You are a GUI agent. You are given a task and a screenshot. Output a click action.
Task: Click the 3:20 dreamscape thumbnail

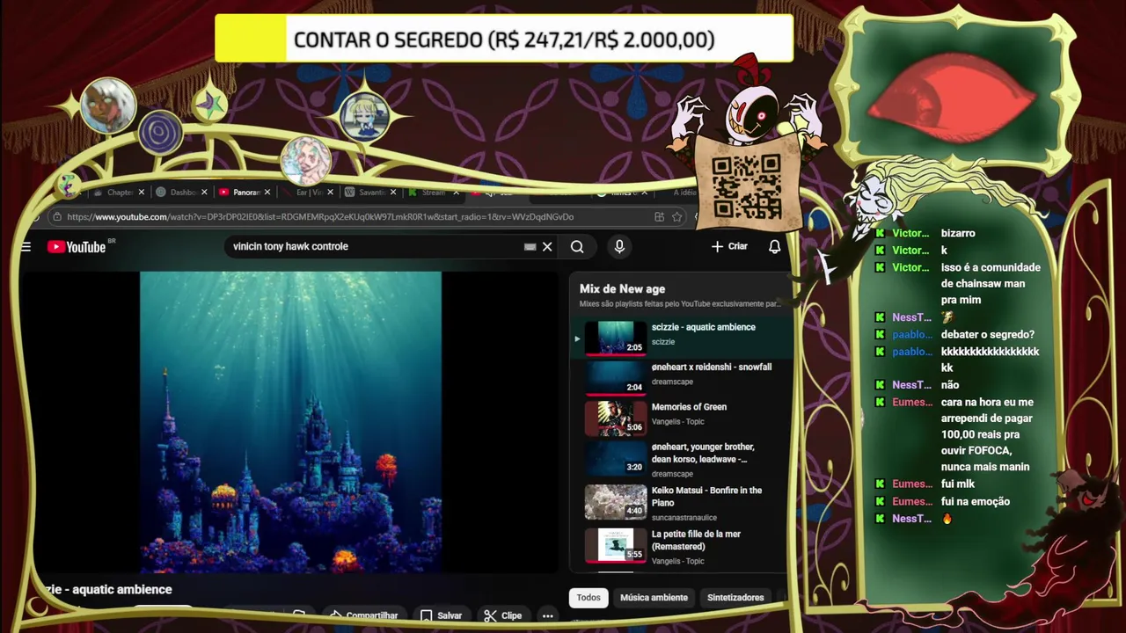click(615, 459)
